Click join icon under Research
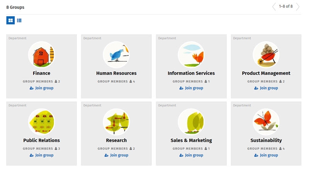The height and width of the screenshot is (169, 309). (x=107, y=155)
